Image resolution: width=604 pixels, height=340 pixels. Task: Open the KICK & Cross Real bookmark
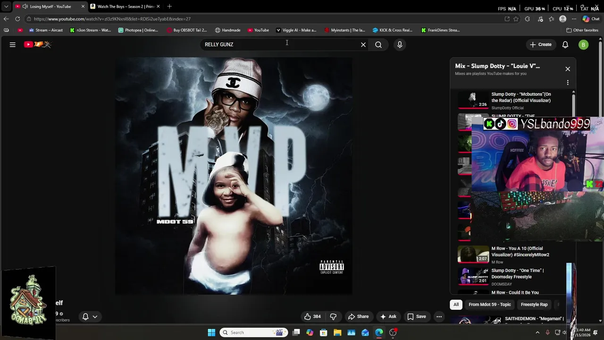point(393,30)
